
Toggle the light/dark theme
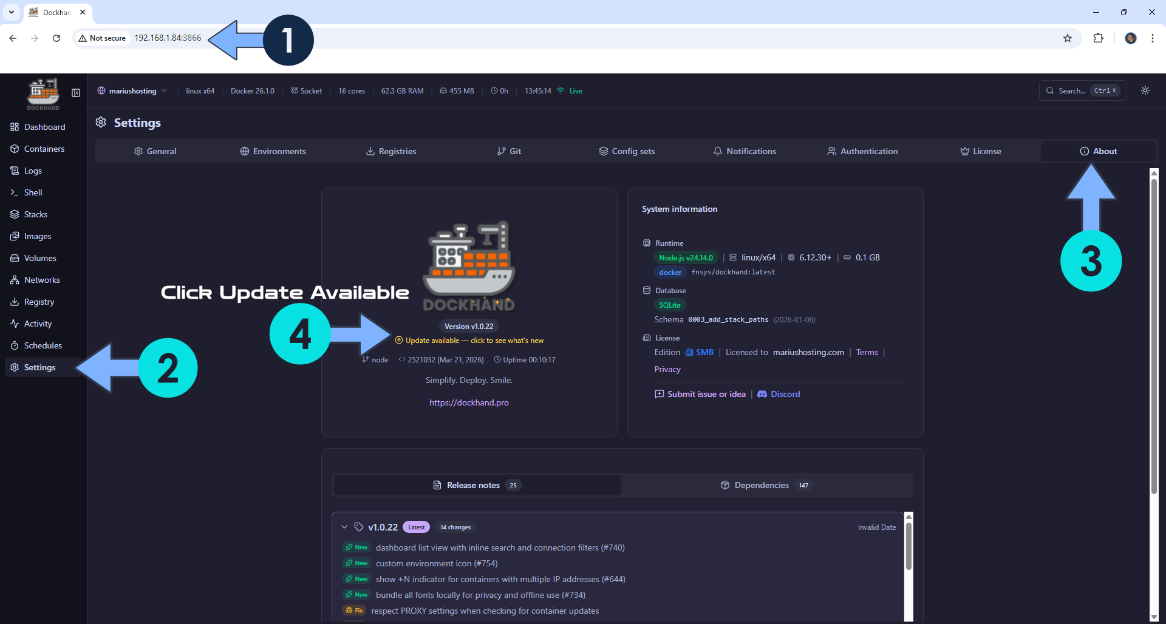pyautogui.click(x=1145, y=90)
